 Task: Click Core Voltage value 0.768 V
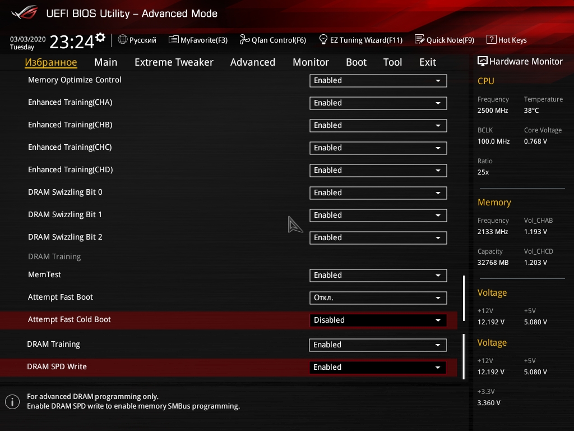[535, 141]
